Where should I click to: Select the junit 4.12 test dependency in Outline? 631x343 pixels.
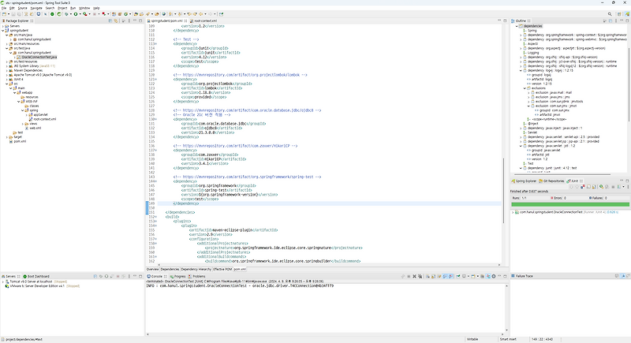(550, 168)
